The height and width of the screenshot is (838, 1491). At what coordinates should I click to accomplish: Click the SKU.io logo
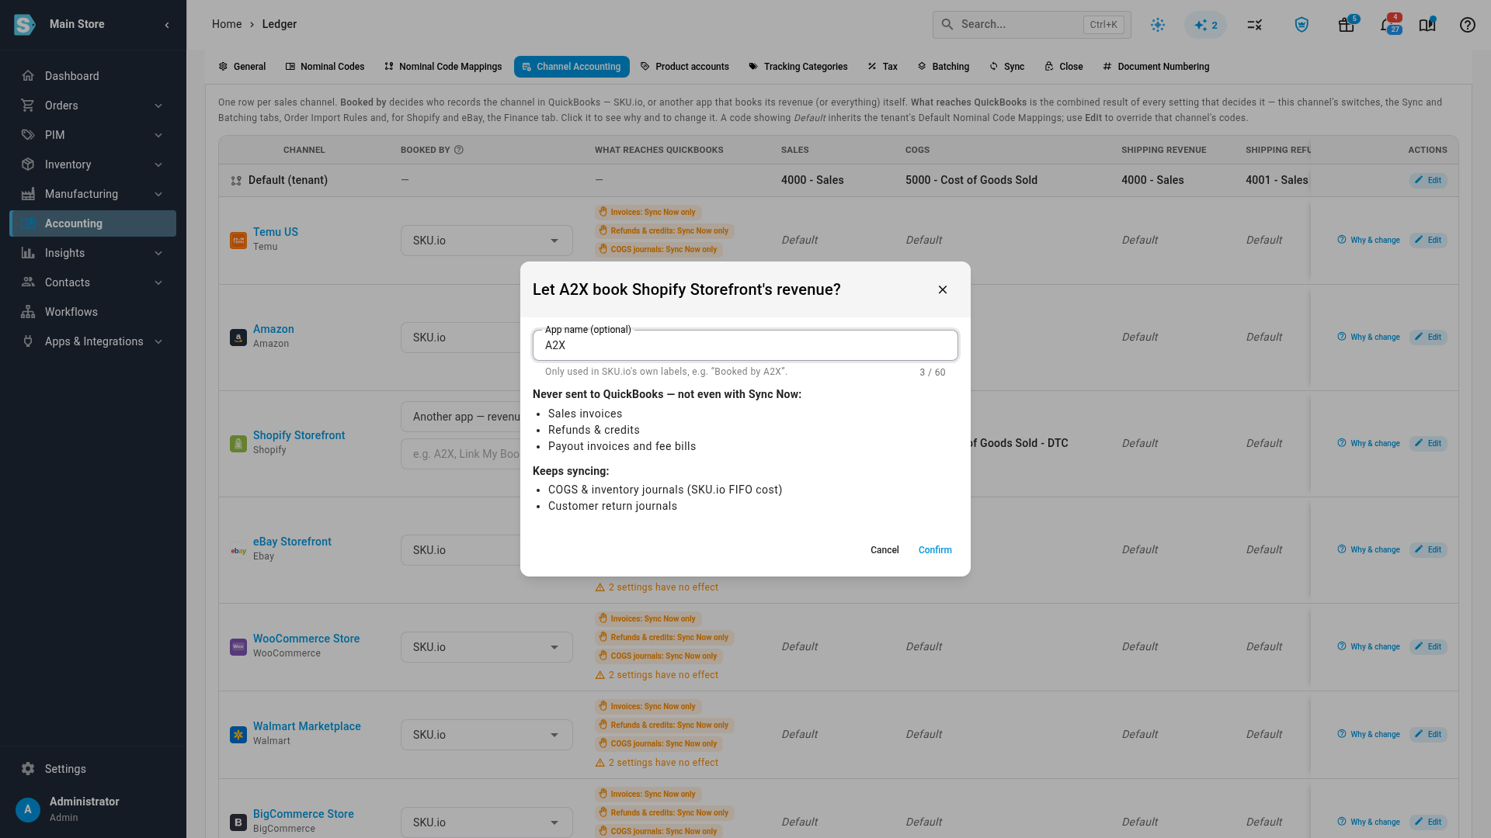(x=24, y=25)
